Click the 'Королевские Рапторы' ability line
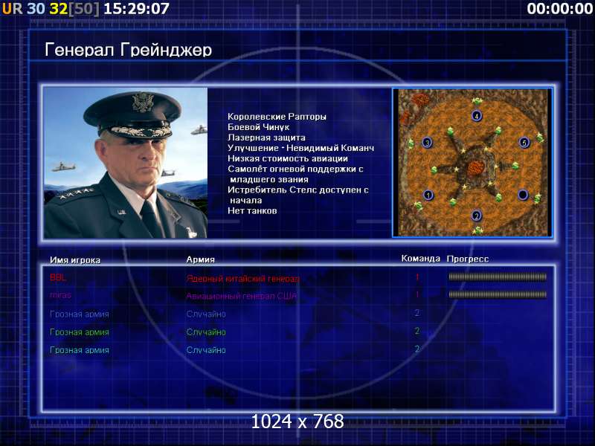The image size is (595, 446). coord(277,117)
